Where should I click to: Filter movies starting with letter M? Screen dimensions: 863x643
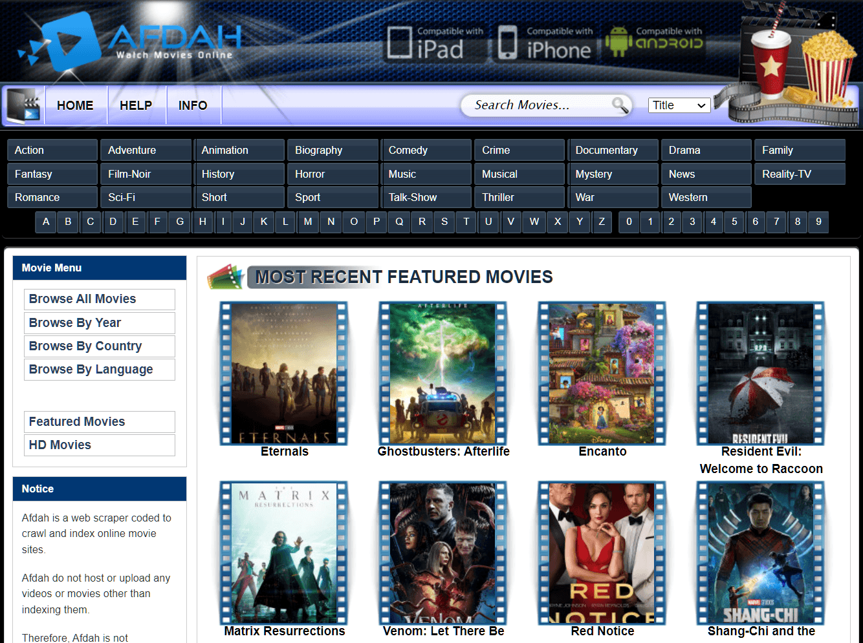tap(308, 222)
